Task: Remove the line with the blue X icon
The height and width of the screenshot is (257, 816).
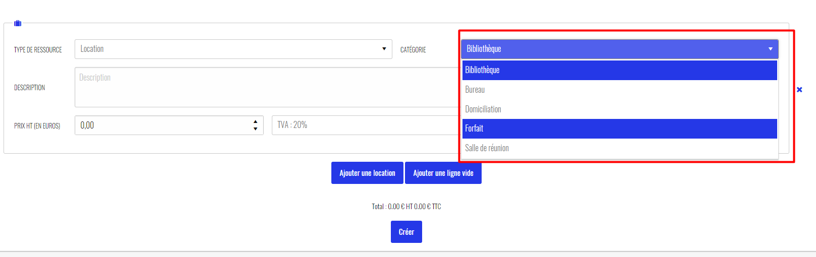Action: pyautogui.click(x=799, y=90)
